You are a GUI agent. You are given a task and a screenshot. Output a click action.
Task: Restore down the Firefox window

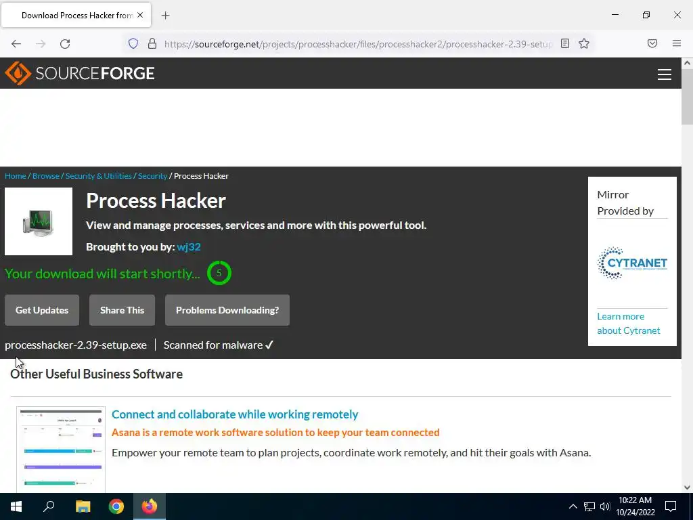pyautogui.click(x=646, y=15)
